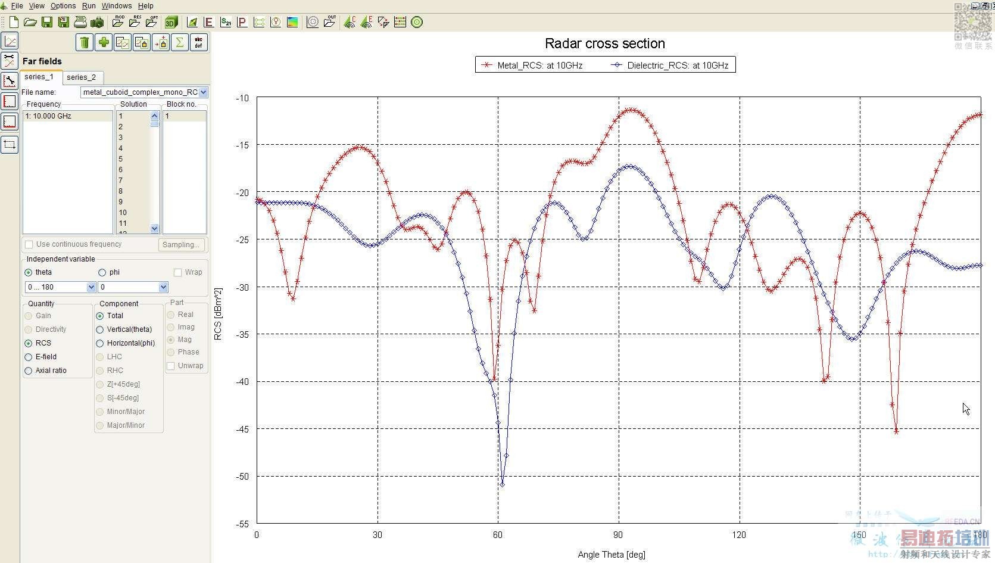This screenshot has height=563, width=995.
Task: Click the camera icon to export an image
Action: coord(96,23)
